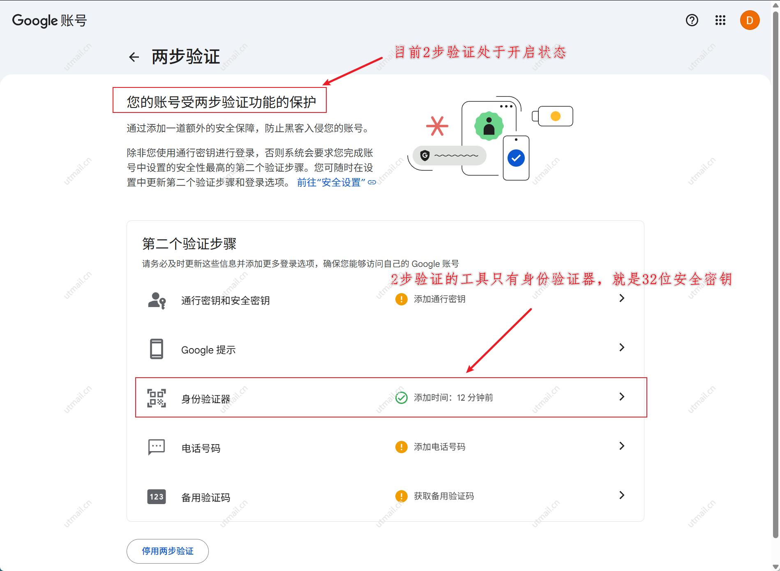This screenshot has height=571, width=780.
Task: Click the phone number message icon
Action: [x=157, y=447]
